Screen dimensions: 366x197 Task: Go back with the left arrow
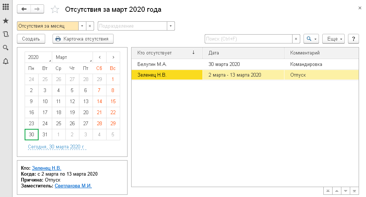point(24,10)
